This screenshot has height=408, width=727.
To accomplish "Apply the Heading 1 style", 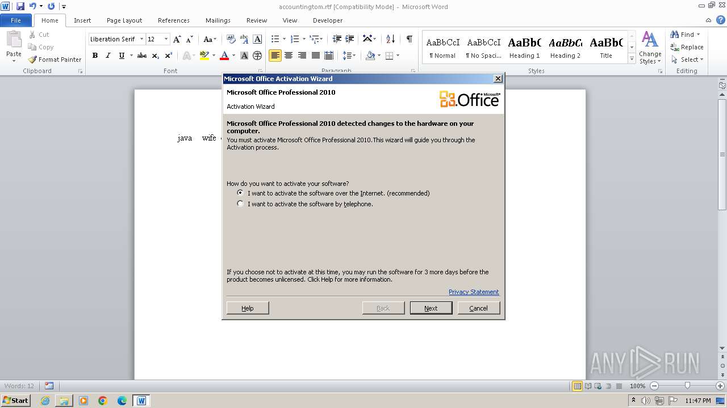I will [x=525, y=48].
